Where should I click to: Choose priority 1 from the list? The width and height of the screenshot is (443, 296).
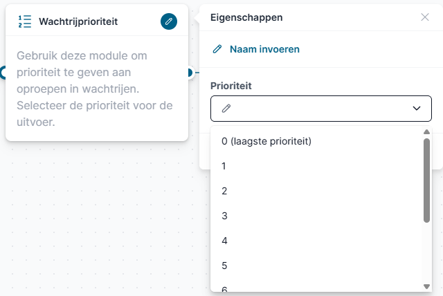click(x=318, y=166)
